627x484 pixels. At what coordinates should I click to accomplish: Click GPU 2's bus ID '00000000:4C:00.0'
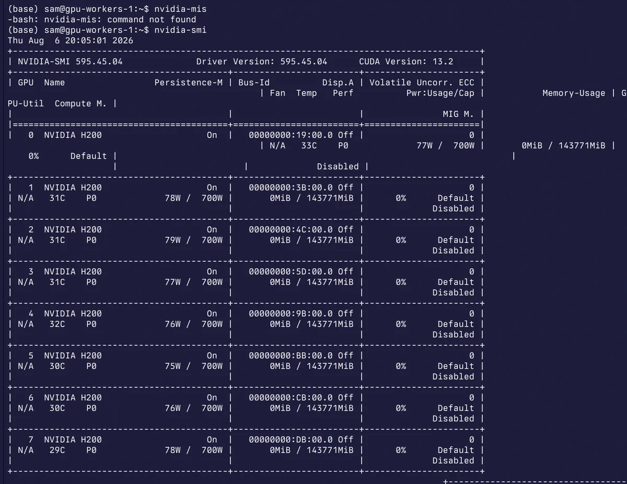291,229
